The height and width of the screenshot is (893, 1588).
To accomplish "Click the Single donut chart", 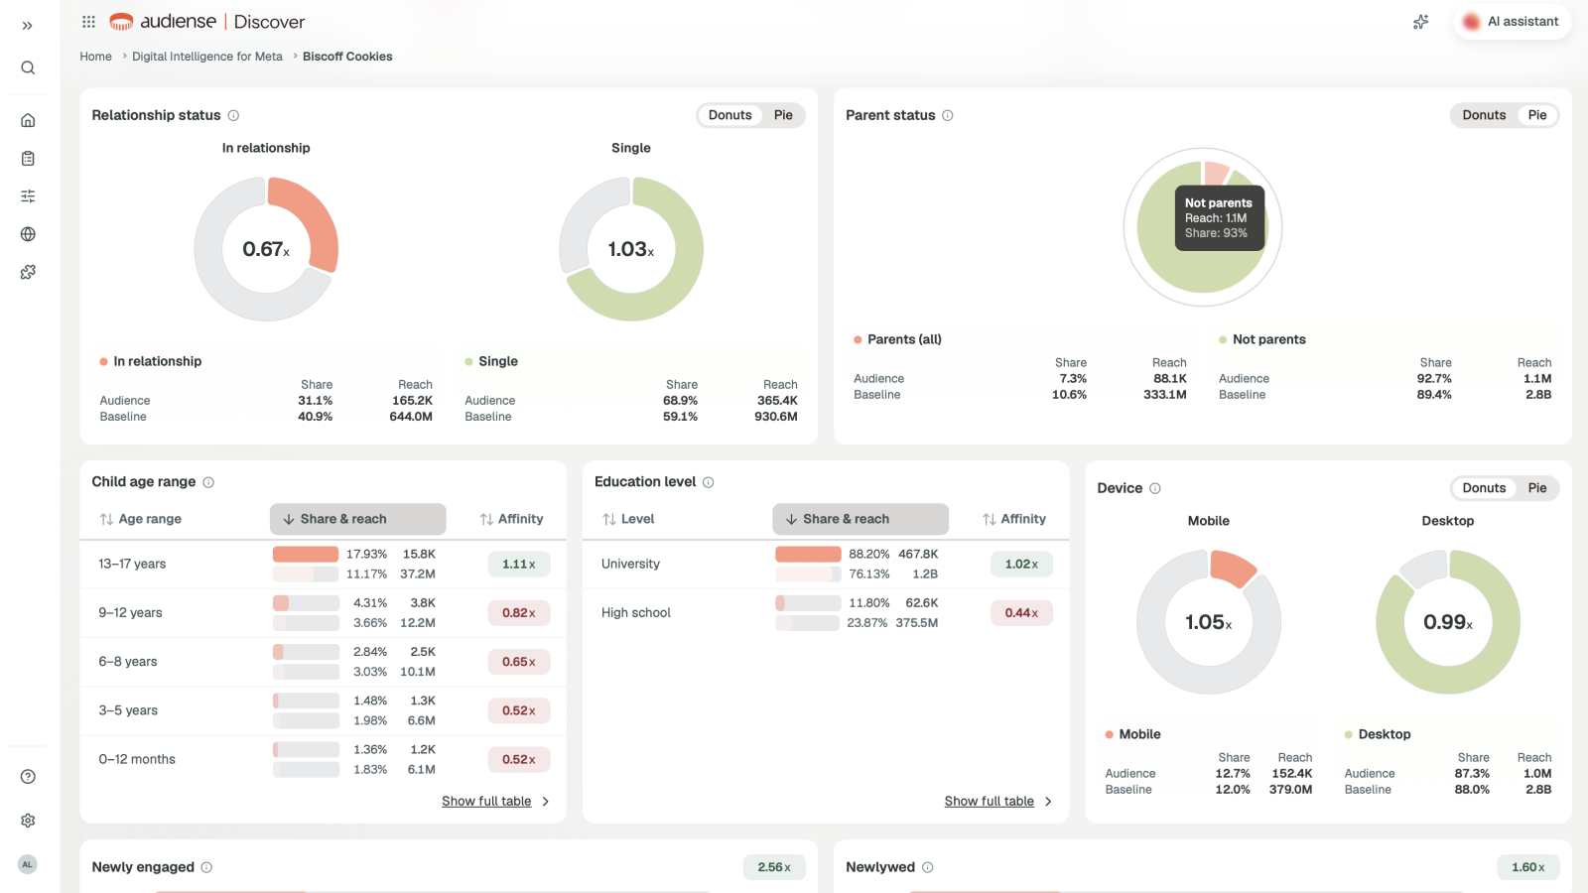I will (x=631, y=249).
